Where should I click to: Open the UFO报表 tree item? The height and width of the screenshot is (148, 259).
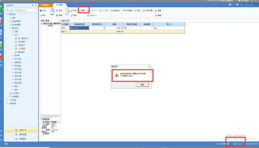pos(16,93)
